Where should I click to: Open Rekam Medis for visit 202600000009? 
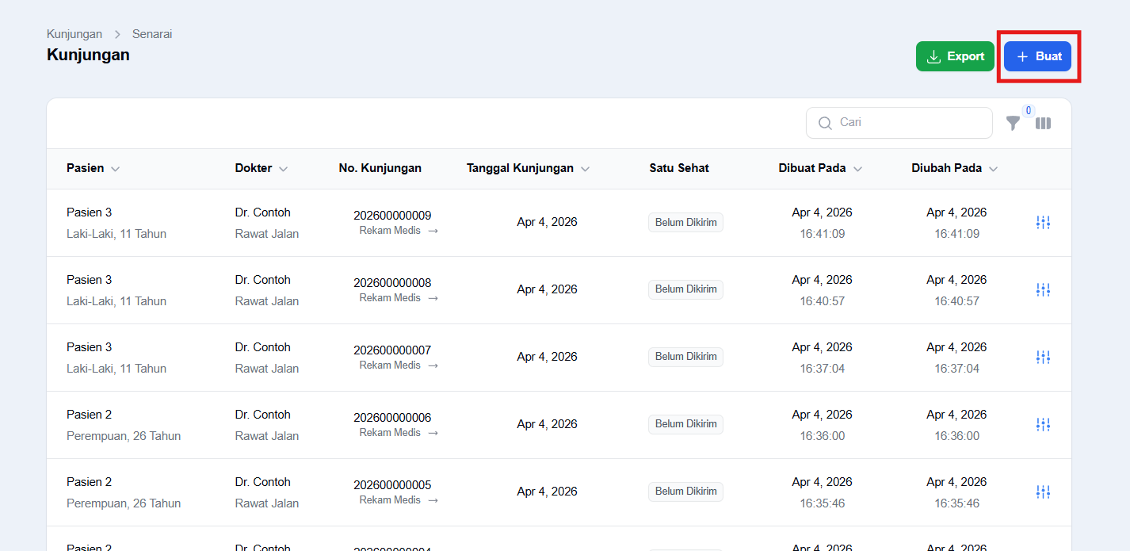pyautogui.click(x=399, y=231)
